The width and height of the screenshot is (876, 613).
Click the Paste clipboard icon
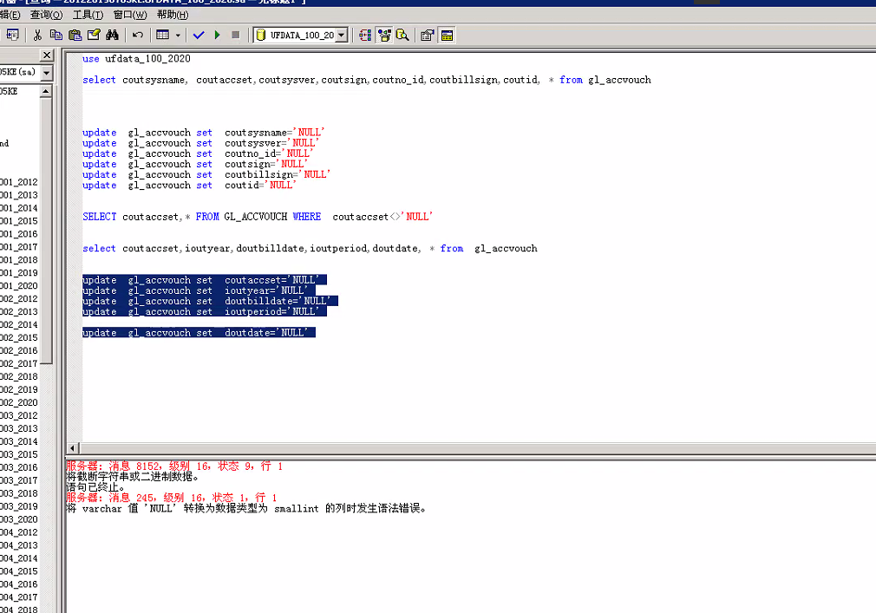tap(75, 36)
